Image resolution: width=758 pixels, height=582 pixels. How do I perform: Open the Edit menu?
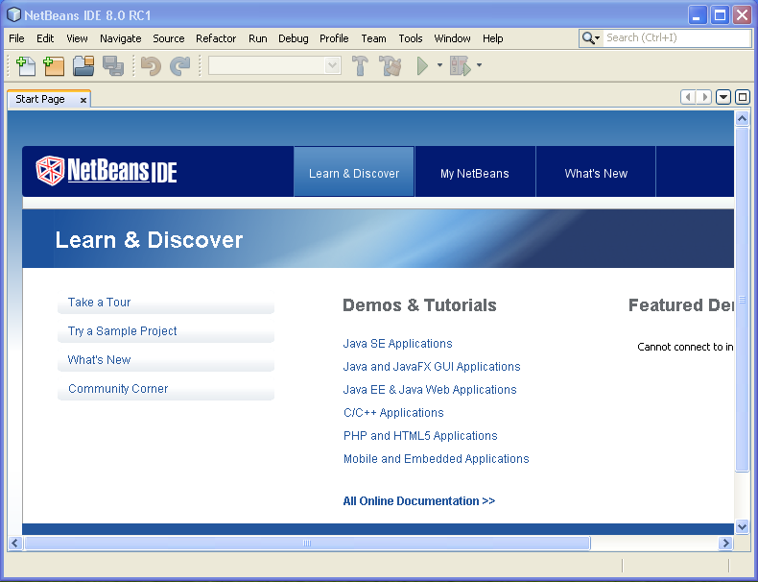point(45,38)
